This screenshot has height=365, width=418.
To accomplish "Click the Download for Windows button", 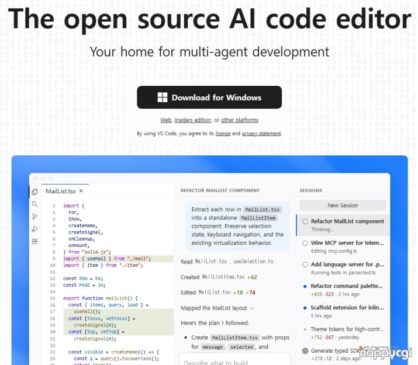I will (x=209, y=97).
